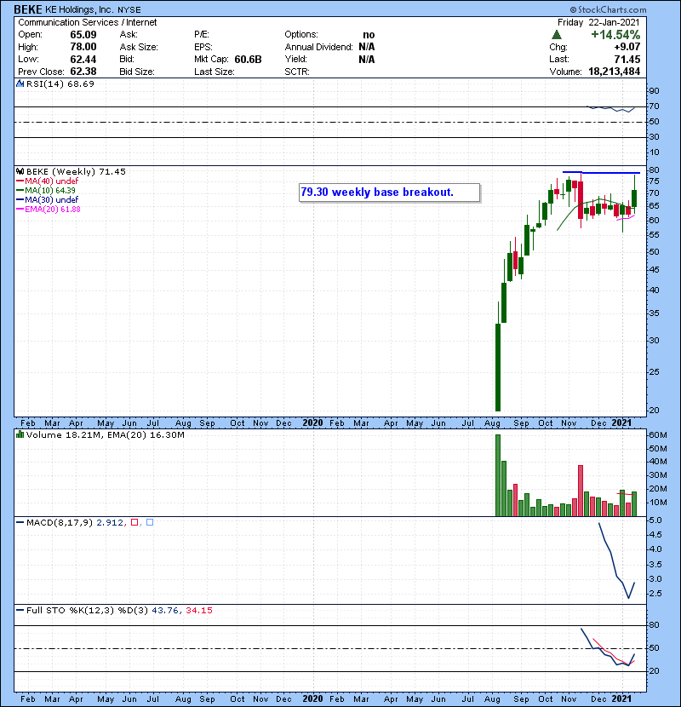Click the green up-triangle change arrow

click(557, 35)
